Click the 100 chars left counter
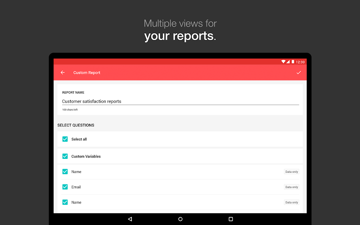This screenshot has height=225, width=360. coord(70,110)
